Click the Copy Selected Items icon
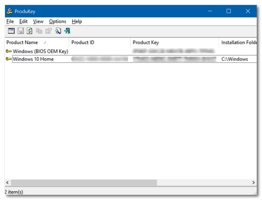 pyautogui.click(x=39, y=31)
